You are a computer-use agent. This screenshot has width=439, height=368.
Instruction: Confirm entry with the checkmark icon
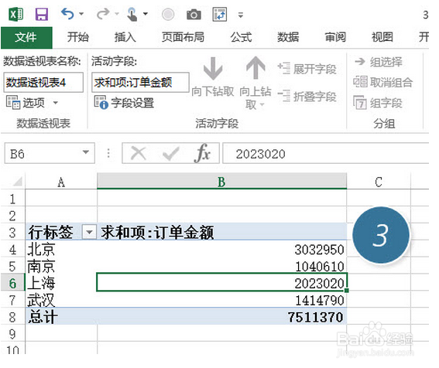click(x=170, y=154)
